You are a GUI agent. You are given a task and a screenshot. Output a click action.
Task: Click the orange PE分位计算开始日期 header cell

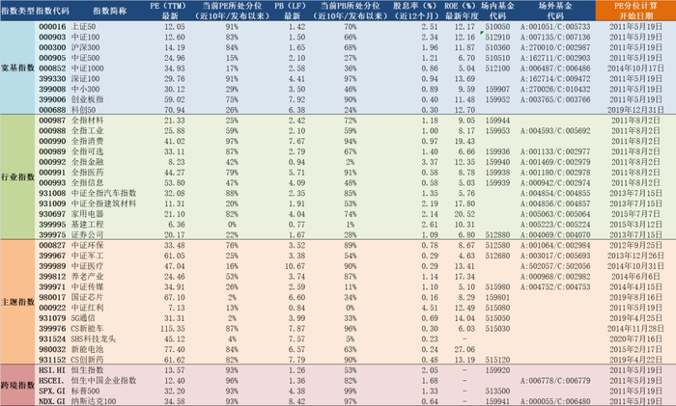point(635,11)
